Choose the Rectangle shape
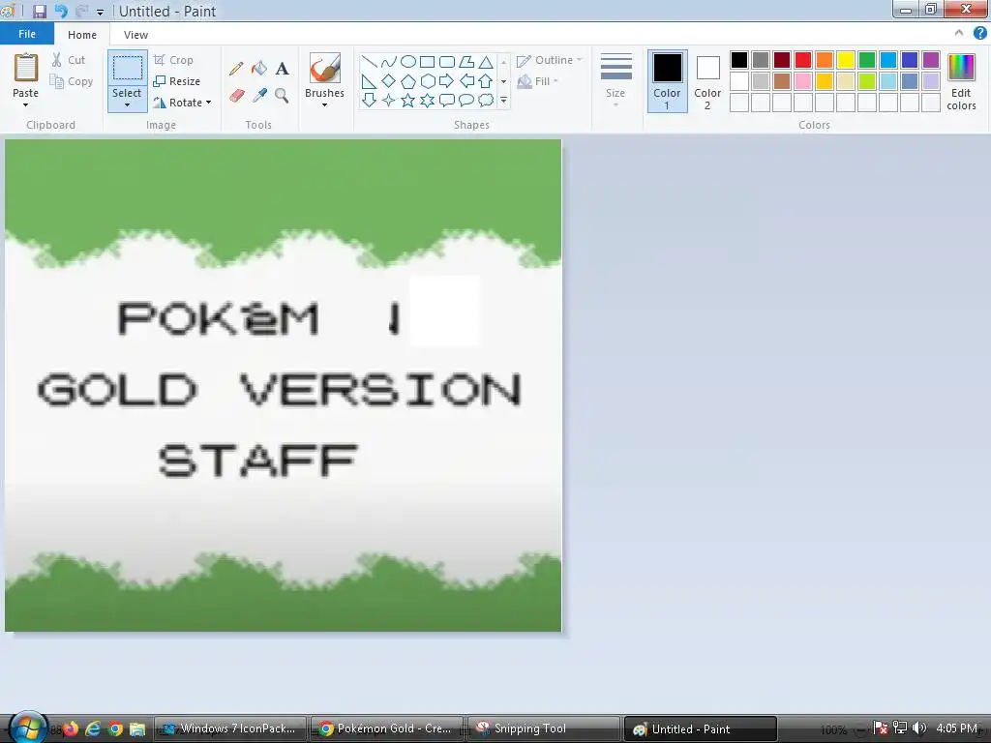Screen dimensions: 991x743 click(427, 61)
